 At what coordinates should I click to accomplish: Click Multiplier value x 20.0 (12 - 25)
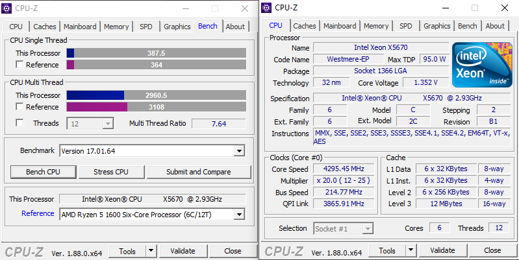(x=344, y=180)
